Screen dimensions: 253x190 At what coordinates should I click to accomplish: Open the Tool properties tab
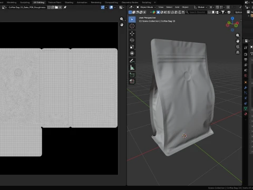246,47
